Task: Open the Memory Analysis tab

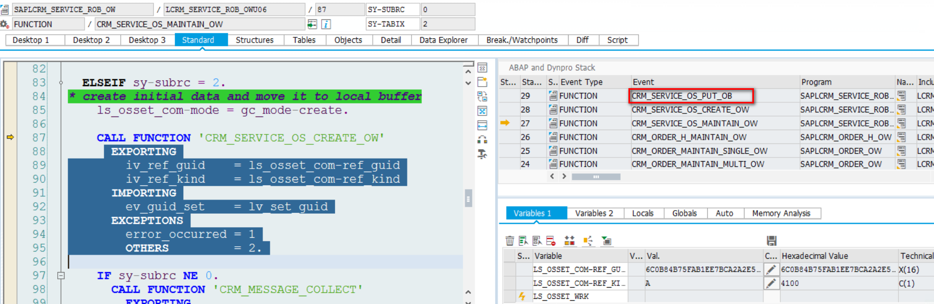Action: 781,213
